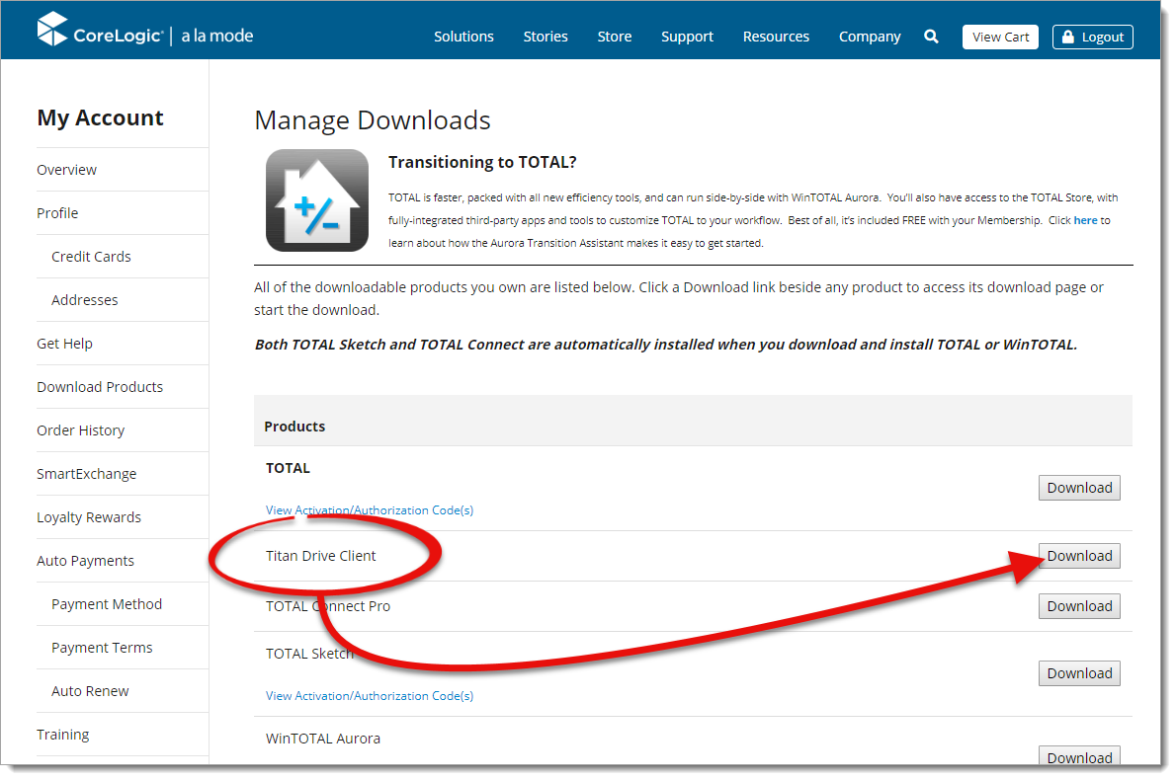Click the search magnifier icon in header
The width and height of the screenshot is (1176, 780).
[931, 37]
